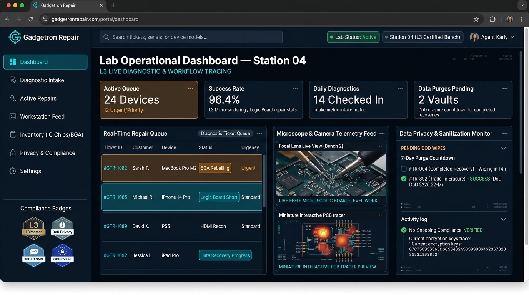Open the Agent Karly account dropdown
Screen dimensions: 529x295
[x=492, y=37]
